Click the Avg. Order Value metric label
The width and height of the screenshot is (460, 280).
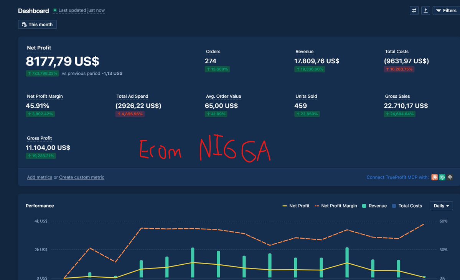click(x=224, y=97)
